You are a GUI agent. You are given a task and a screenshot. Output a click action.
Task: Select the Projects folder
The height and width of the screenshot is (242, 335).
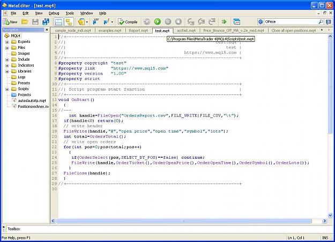point(24,95)
